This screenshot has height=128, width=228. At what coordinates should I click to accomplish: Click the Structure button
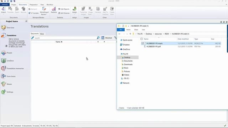coord(107,38)
